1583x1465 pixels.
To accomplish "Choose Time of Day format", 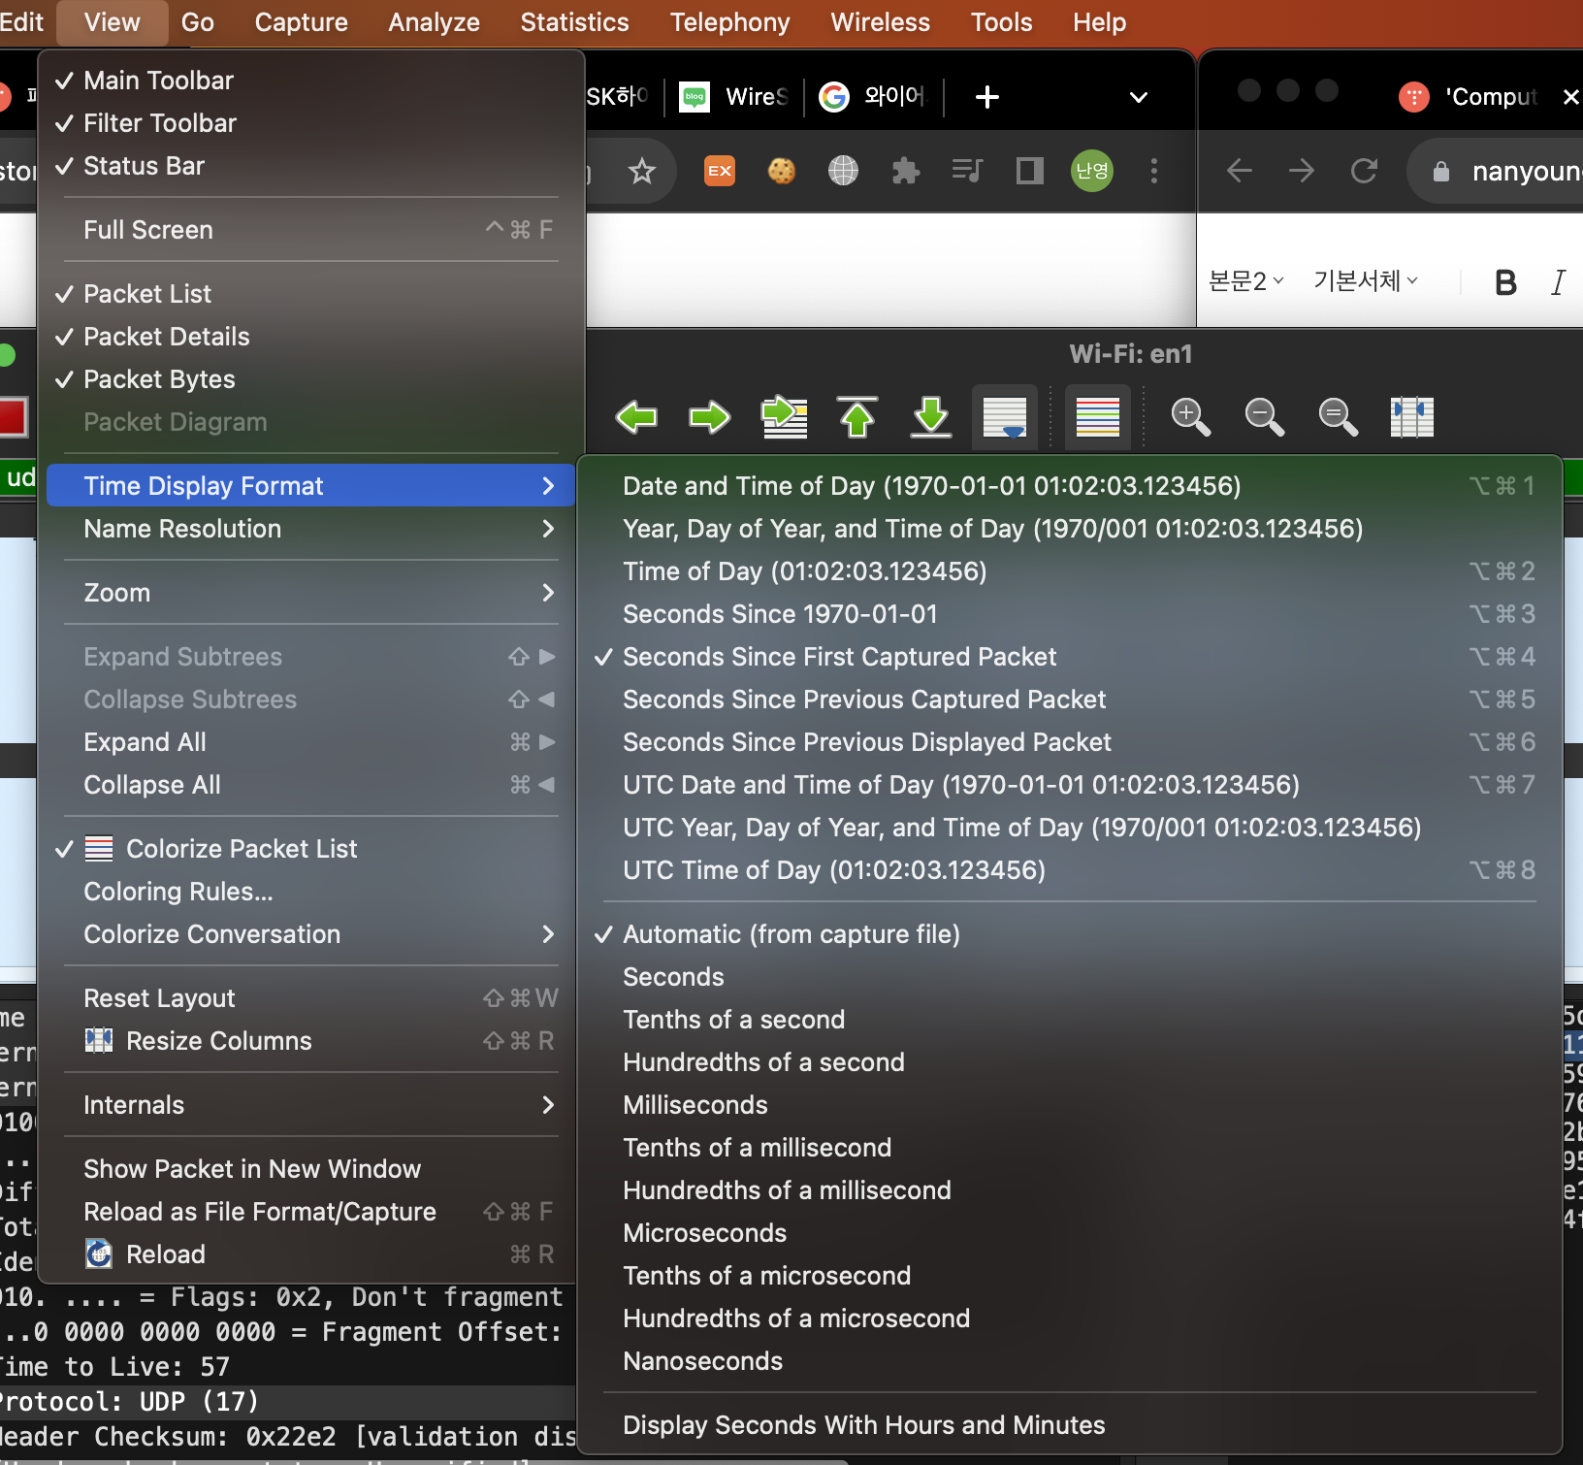I will click(1069, 571).
